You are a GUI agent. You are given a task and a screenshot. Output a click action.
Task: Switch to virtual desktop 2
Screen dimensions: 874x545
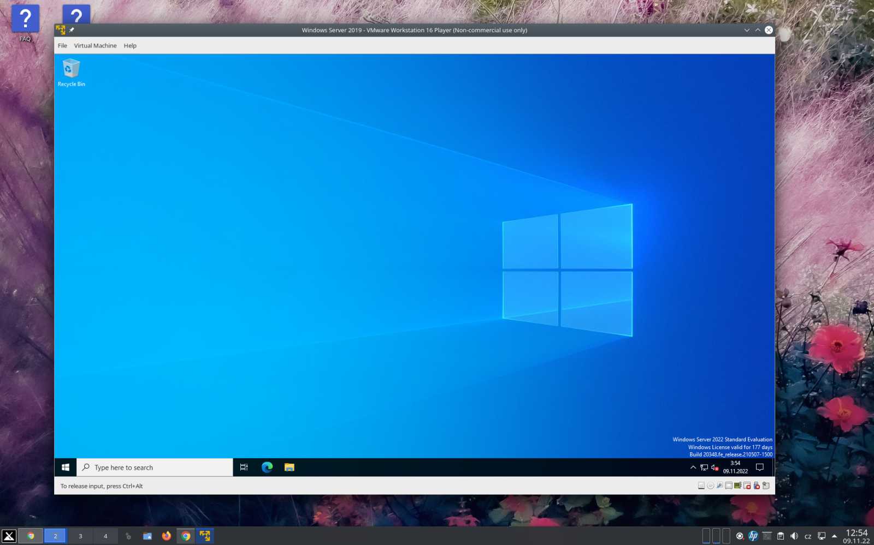55,536
